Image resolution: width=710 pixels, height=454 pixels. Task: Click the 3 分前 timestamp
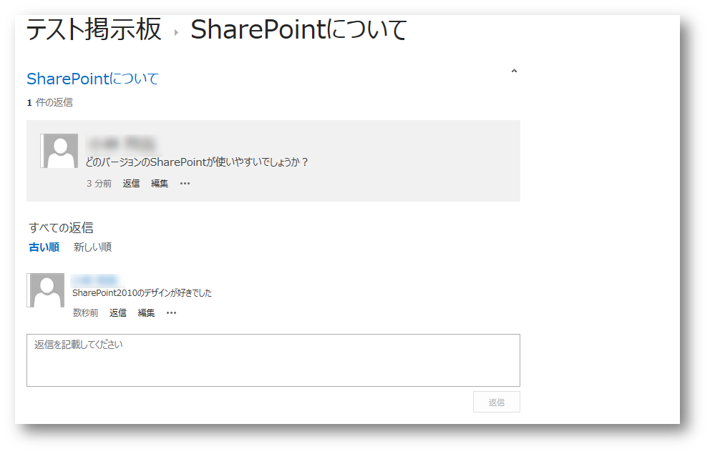coord(99,184)
